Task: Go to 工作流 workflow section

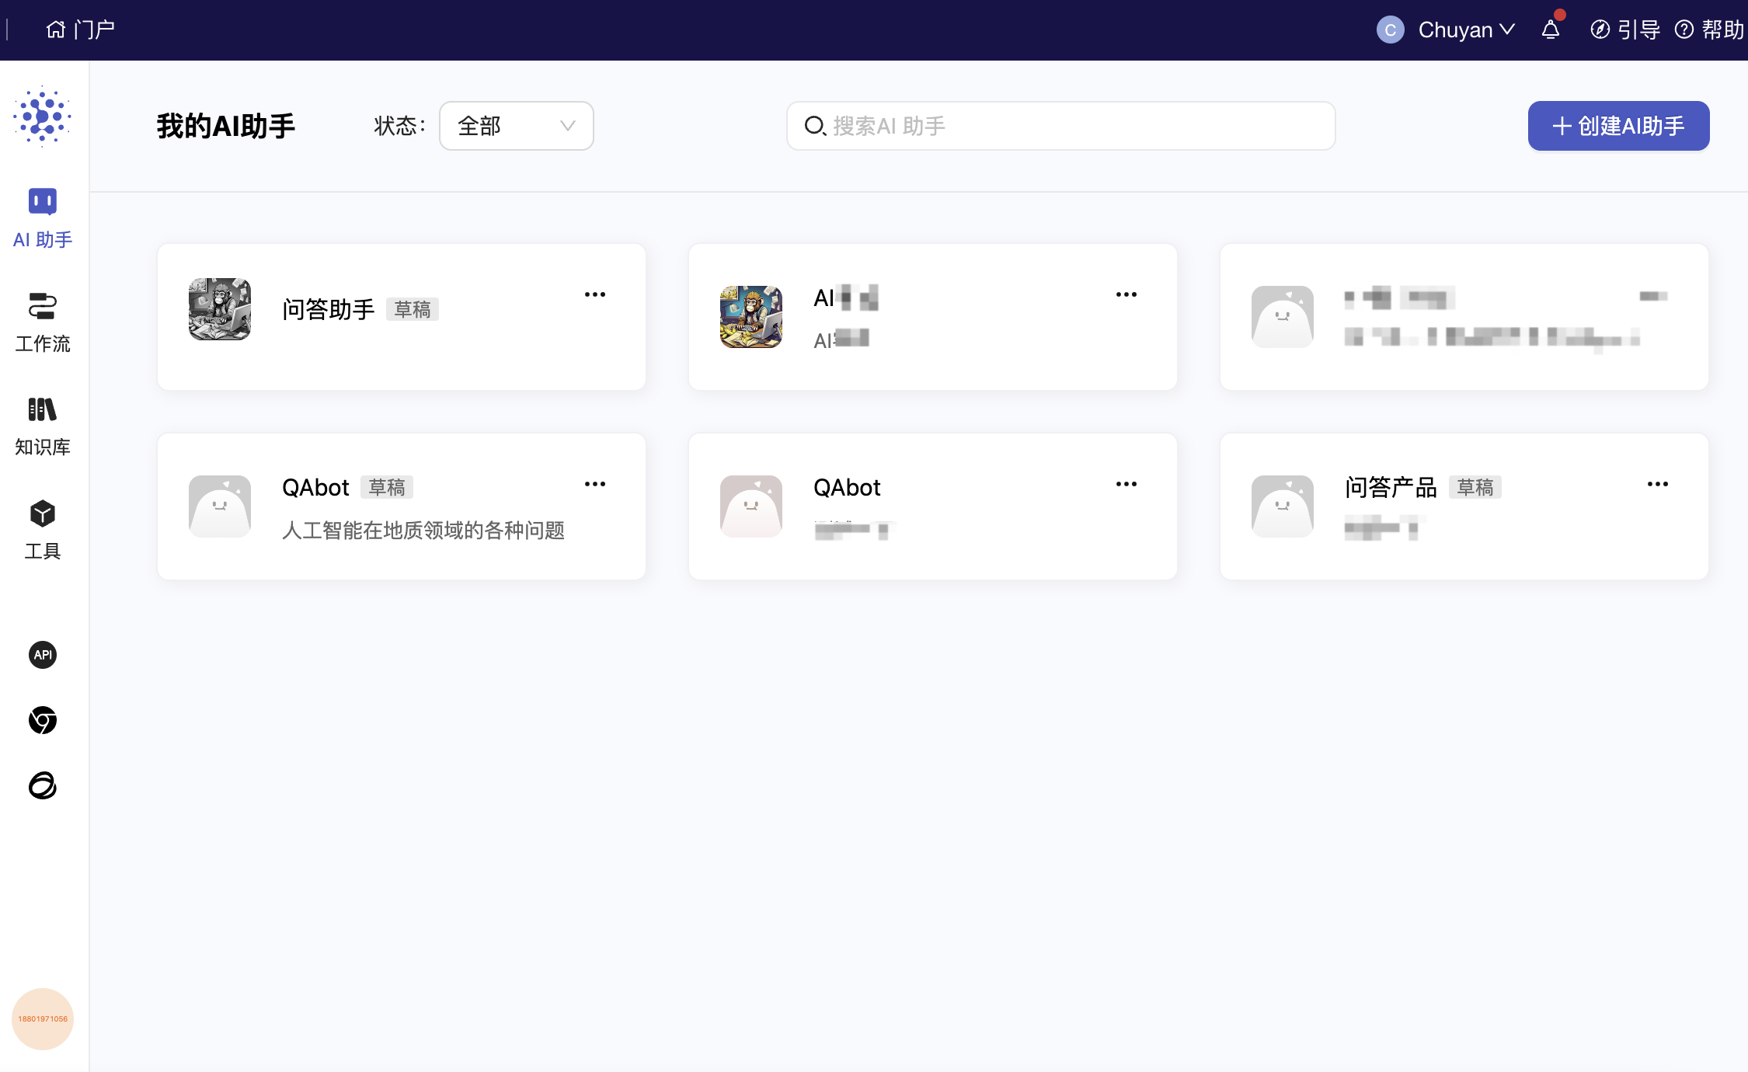Action: pyautogui.click(x=43, y=322)
